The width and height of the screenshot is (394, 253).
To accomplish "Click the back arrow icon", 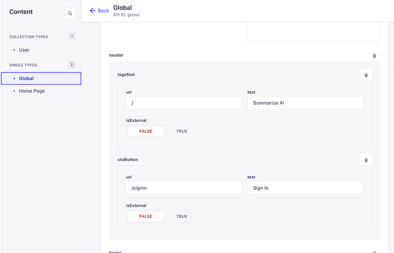I will [x=93, y=11].
